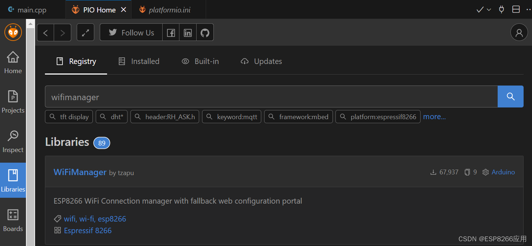Viewport: 532px width, 246px height.
Task: Select the 'tft display' search suggestion
Action: [x=69, y=117]
